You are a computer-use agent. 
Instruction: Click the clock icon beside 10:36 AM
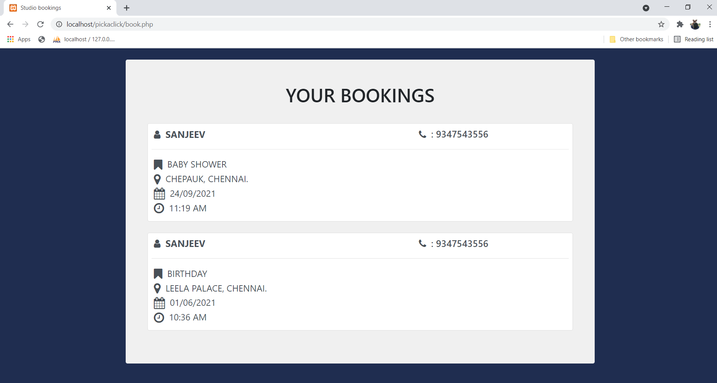[x=159, y=317]
